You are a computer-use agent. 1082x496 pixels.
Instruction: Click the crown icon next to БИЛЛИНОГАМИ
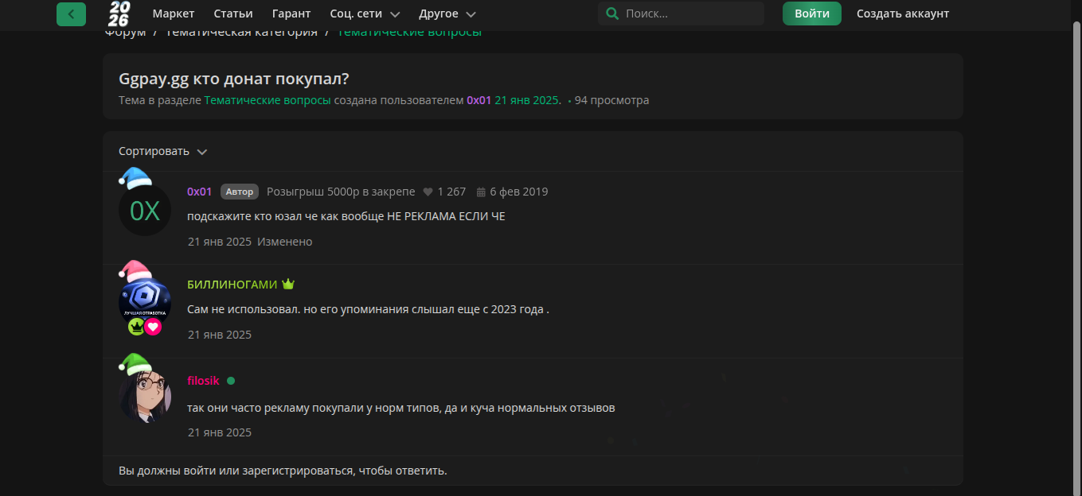point(288,285)
